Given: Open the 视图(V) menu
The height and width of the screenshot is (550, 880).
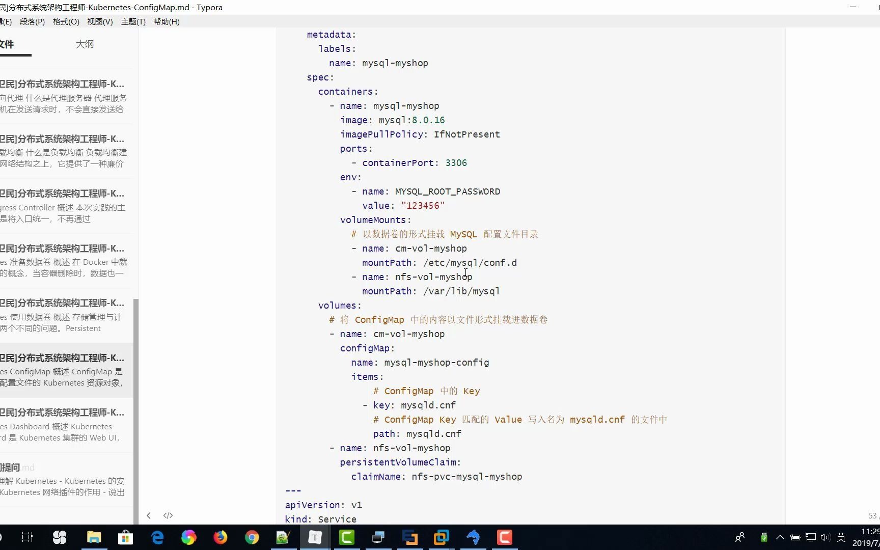Looking at the screenshot, I should point(100,21).
